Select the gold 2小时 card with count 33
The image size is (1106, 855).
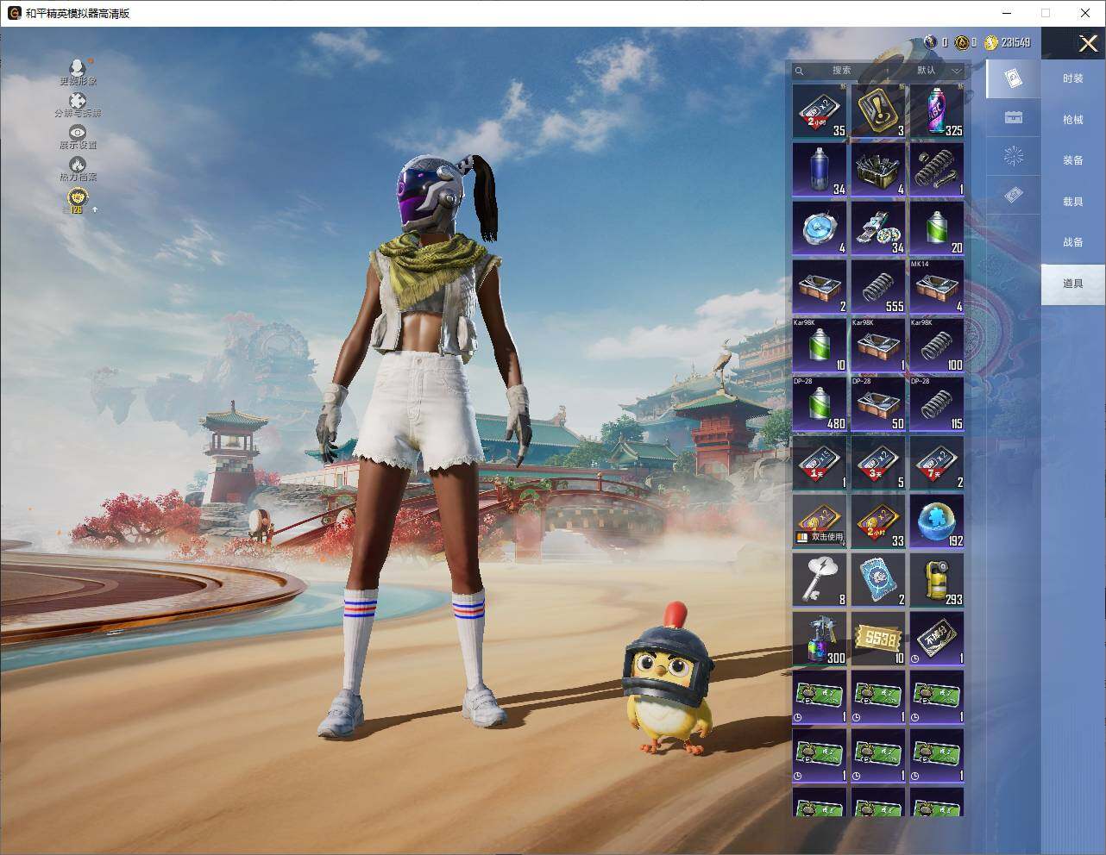pyautogui.click(x=878, y=521)
